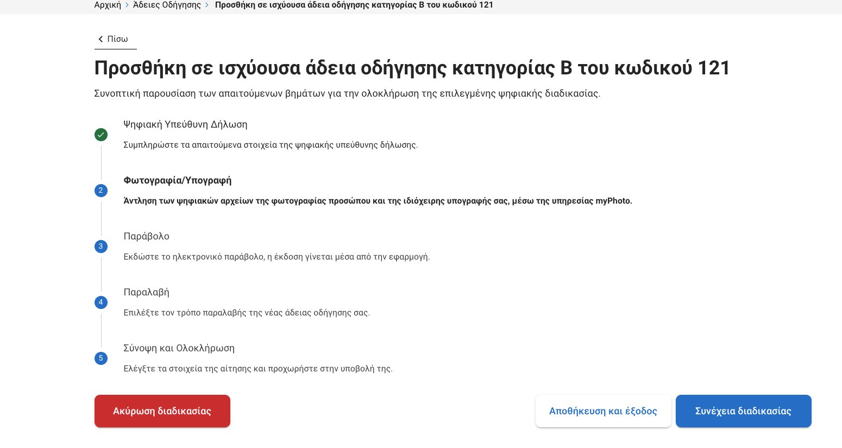Open the Άδειες Οδήγησης breadcrumb link
This screenshot has height=448, width=842.
pyautogui.click(x=167, y=4)
